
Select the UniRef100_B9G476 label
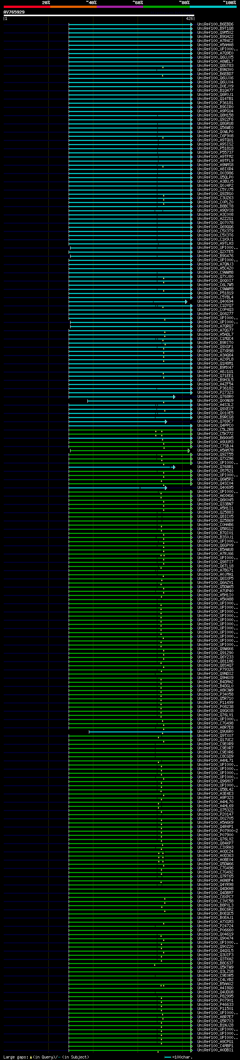coord(215,256)
